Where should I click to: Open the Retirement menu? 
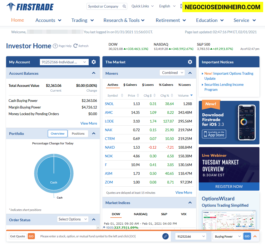pyautogui.click(x=171, y=20)
